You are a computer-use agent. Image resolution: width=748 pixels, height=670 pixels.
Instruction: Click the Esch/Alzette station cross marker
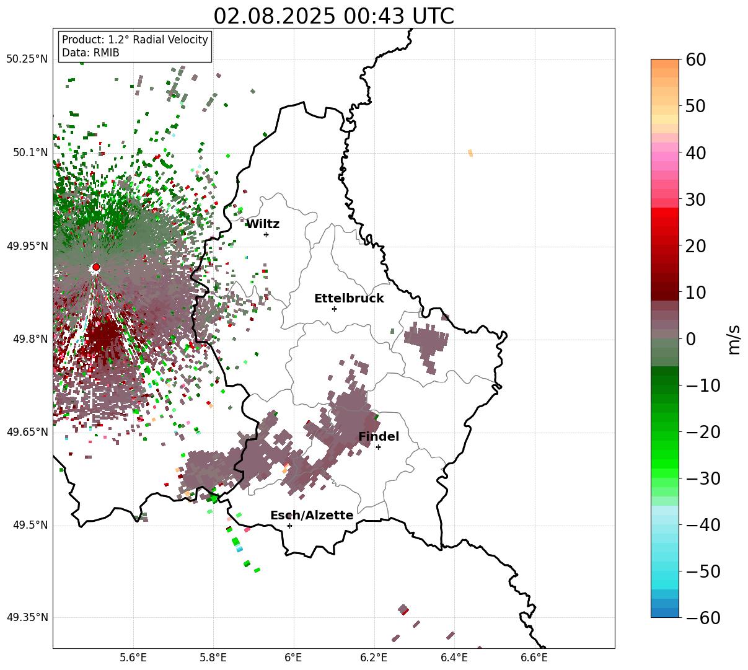[x=289, y=526]
